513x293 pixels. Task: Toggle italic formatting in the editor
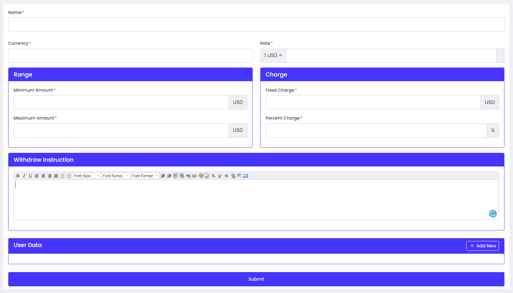point(24,176)
